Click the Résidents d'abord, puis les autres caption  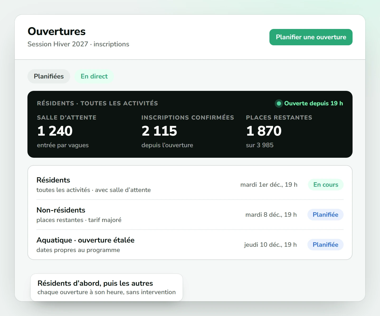(x=95, y=283)
